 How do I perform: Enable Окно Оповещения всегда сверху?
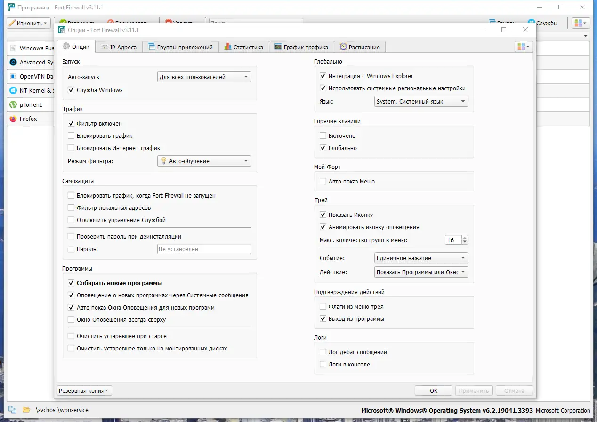71,319
